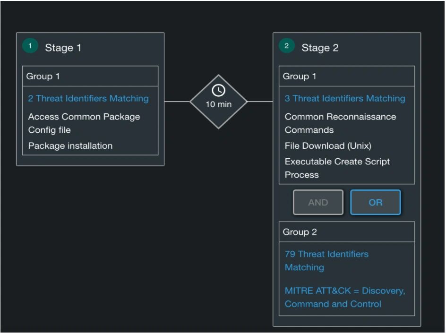Click the Stage 1 number badge
This screenshot has height=333, width=446.
pos(30,46)
